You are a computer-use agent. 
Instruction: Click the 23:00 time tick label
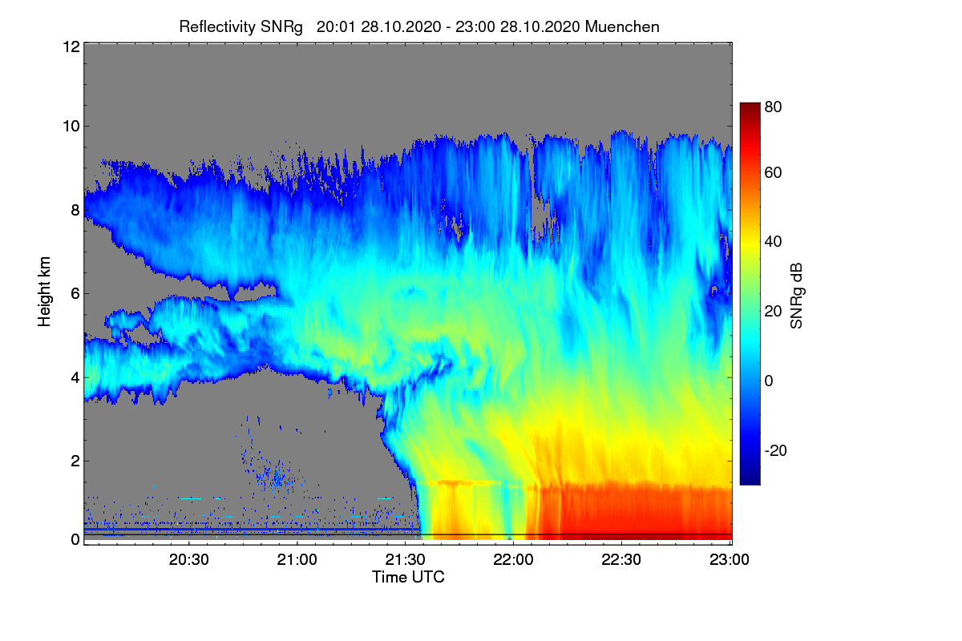pos(728,560)
